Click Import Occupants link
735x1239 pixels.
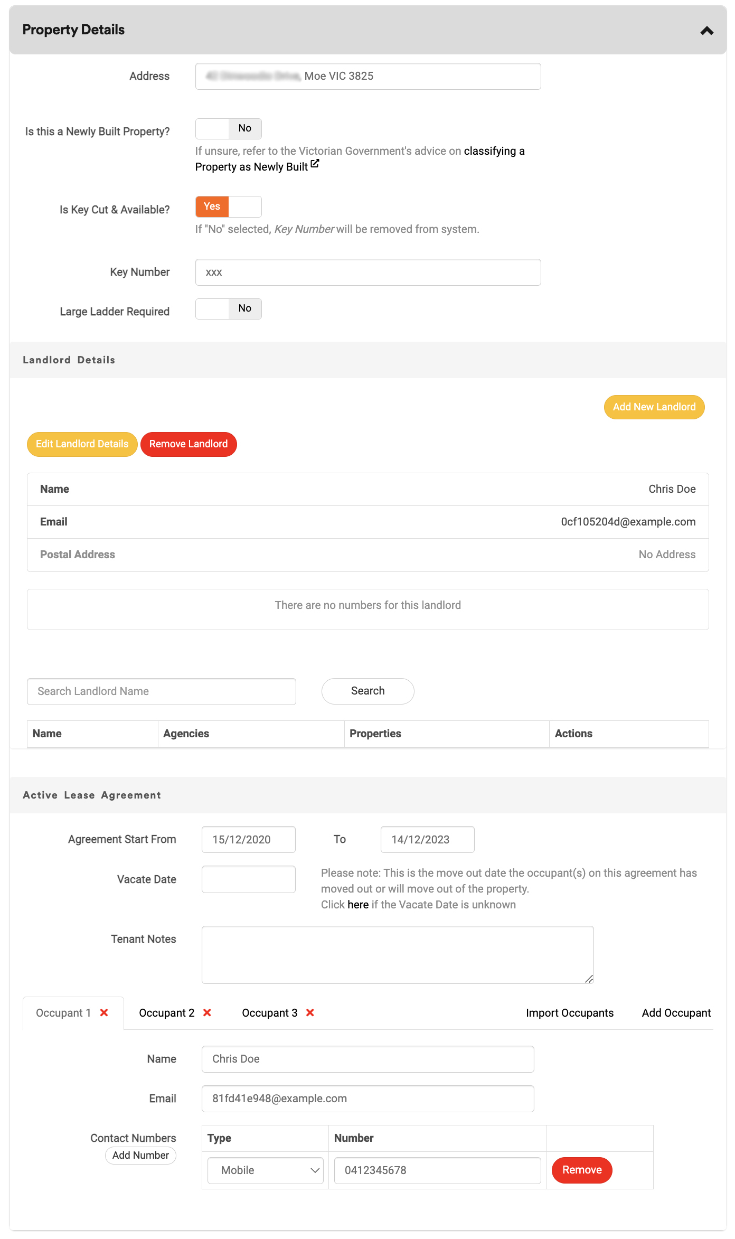[569, 1013]
